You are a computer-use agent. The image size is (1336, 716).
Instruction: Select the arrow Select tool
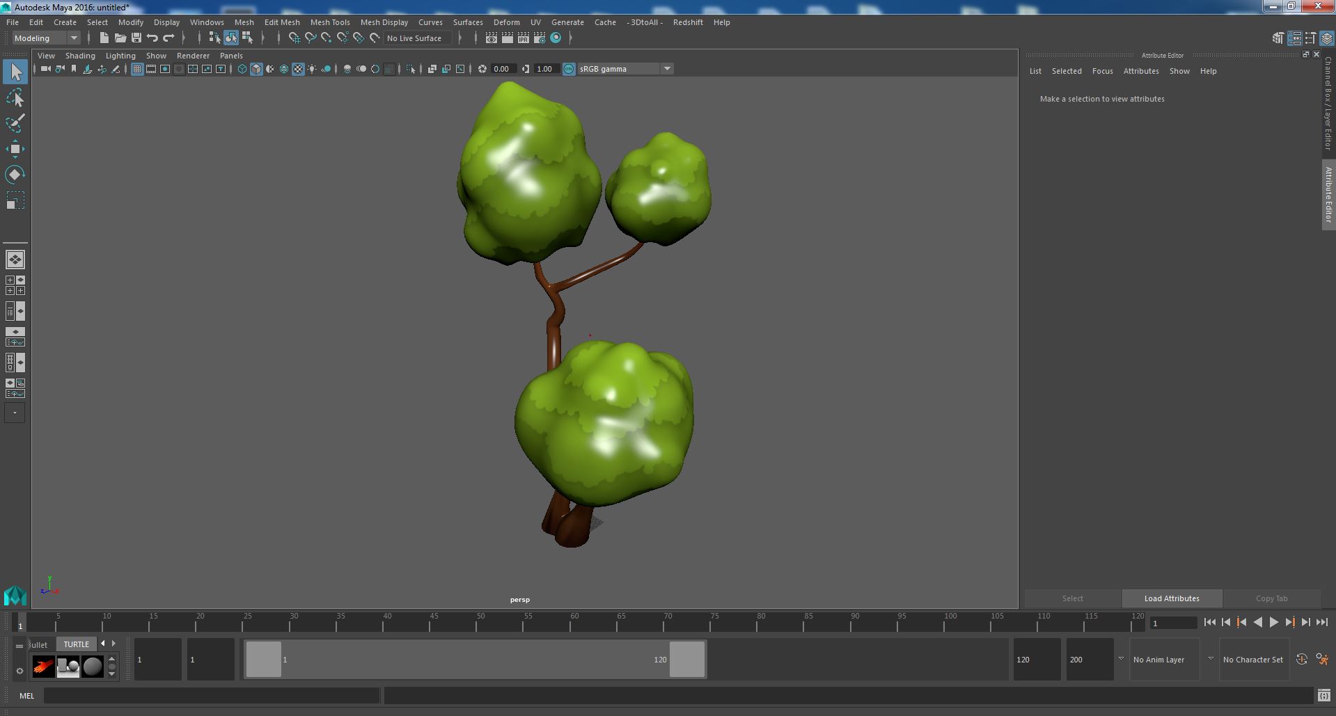tap(15, 72)
